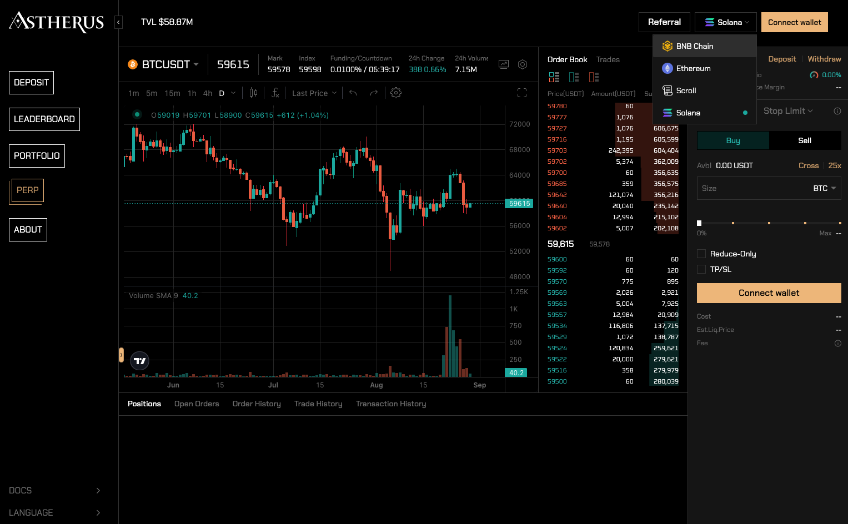This screenshot has height=524, width=848.
Task: Open PORTFOLIO from the sidebar
Action: pyautogui.click(x=37, y=156)
